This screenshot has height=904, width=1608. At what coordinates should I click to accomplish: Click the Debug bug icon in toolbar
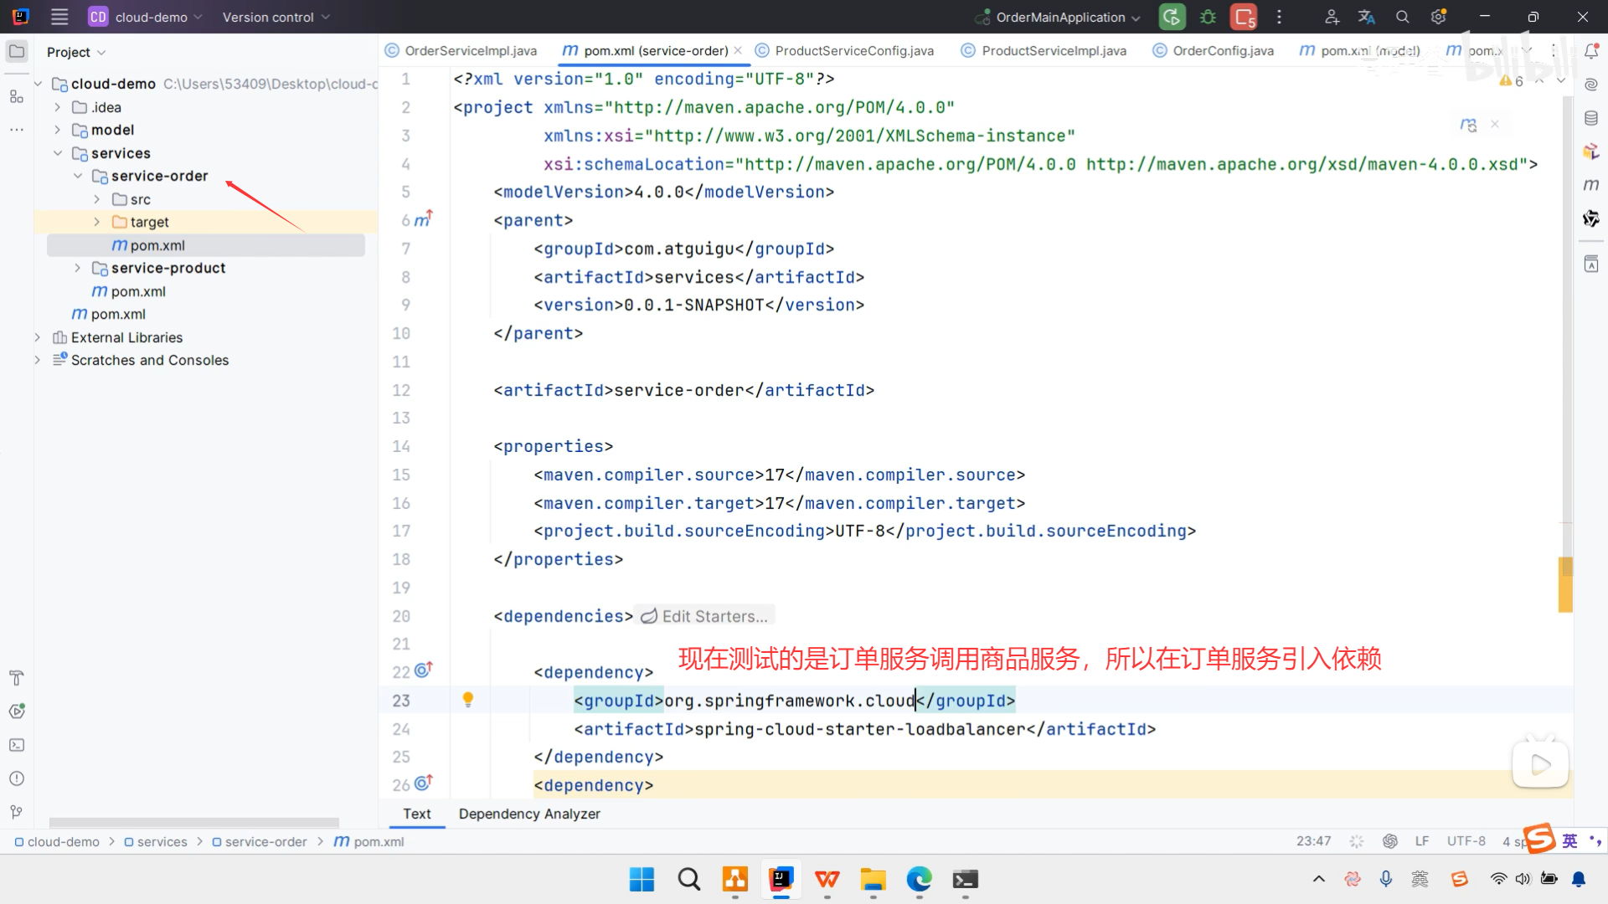[x=1208, y=17]
